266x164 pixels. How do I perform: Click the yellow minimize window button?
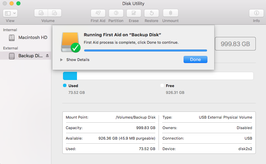point(12,3)
